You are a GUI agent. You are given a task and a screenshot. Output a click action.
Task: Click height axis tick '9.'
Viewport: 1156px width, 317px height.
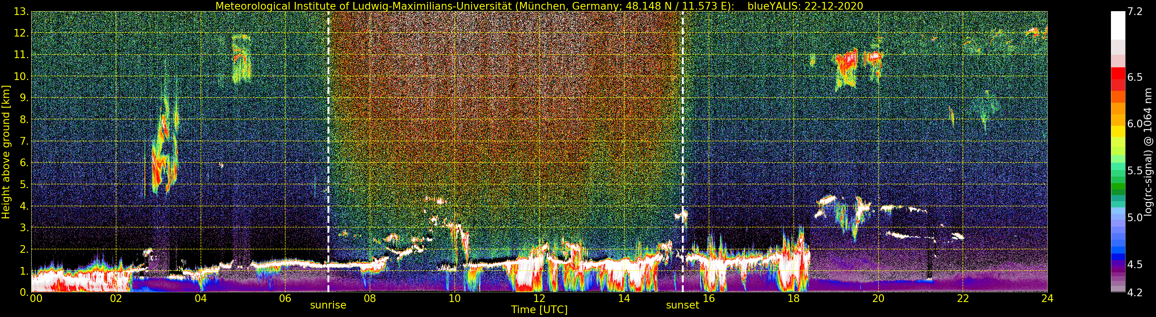pos(24,98)
